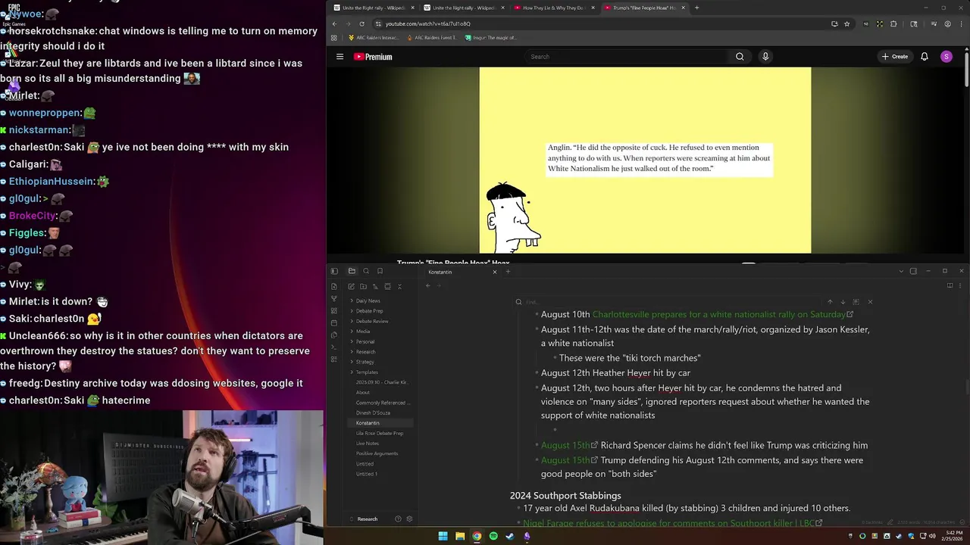The width and height of the screenshot is (970, 545).
Task: Expand the Strategy folder
Action: coord(365,362)
